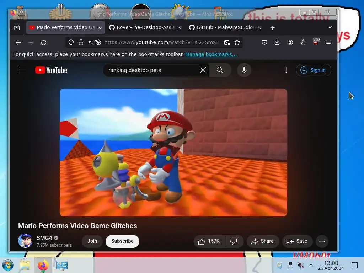The height and width of the screenshot is (273, 364).
Task: Open Firefox downloads panel
Action: (277, 42)
